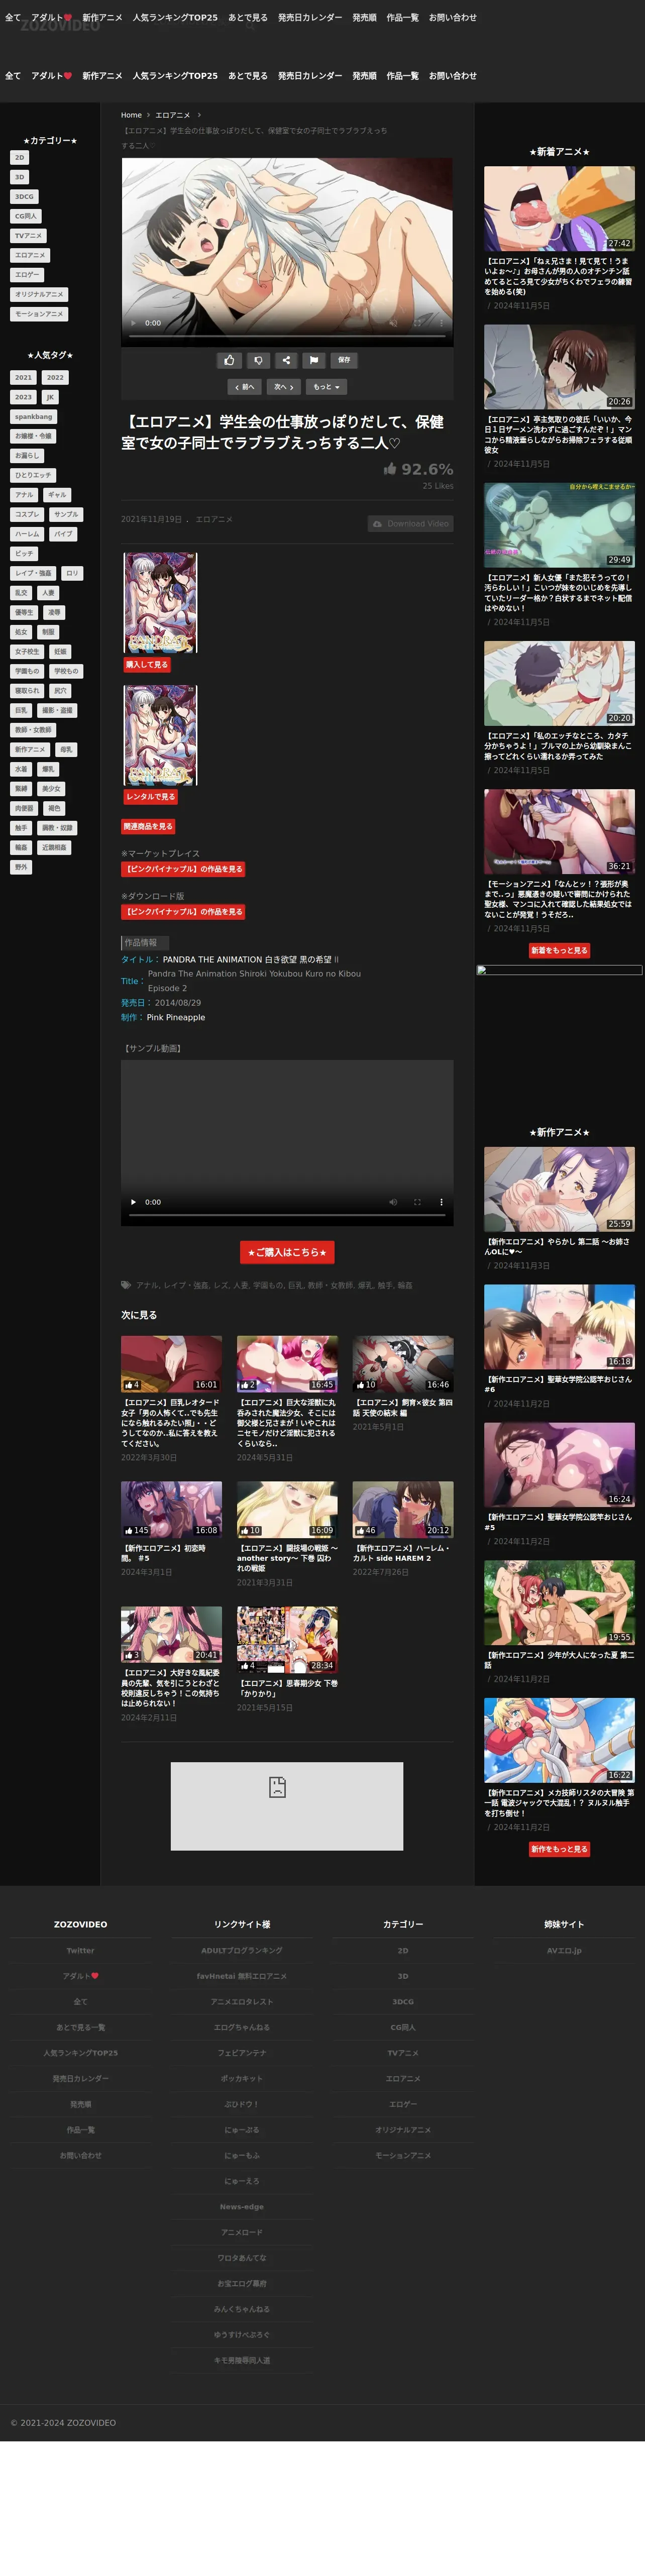This screenshot has width=645, height=2576.
Task: Open 作品一覧 in the footer
Action: pos(80,2130)
